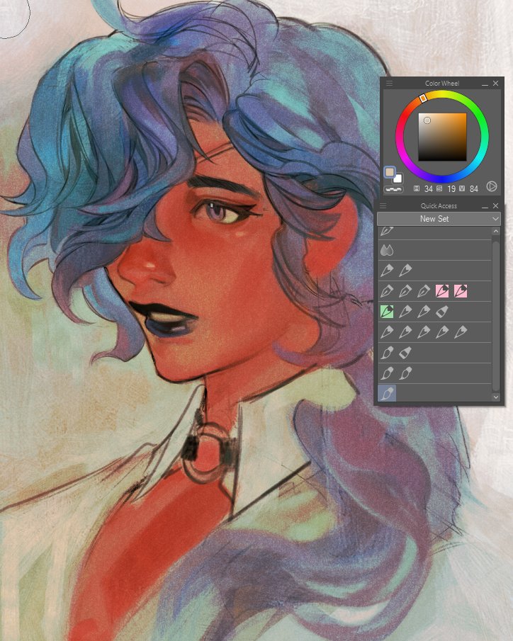Select the highlighted brush tool in the last row

pos(387,393)
